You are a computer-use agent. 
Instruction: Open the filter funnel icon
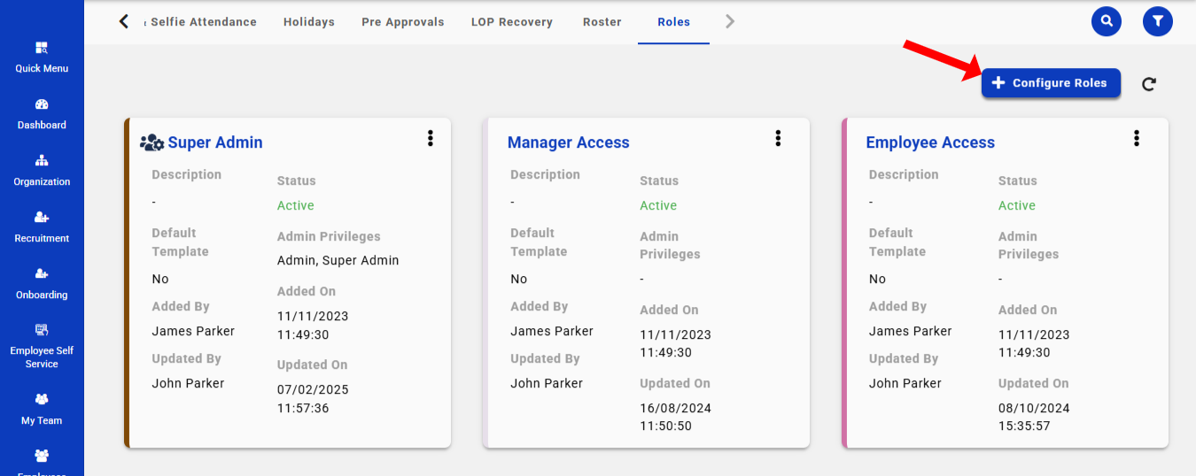(1157, 21)
